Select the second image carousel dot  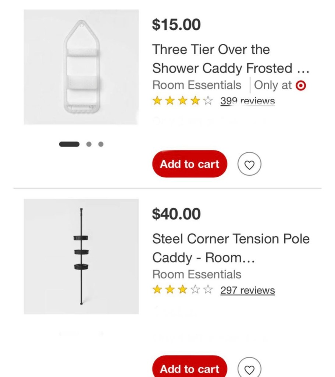(x=89, y=144)
